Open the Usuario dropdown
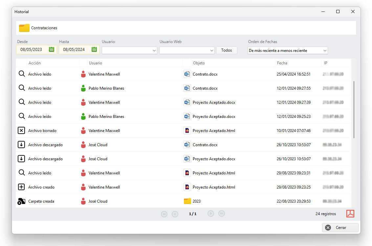The image size is (372, 246). pos(130,50)
